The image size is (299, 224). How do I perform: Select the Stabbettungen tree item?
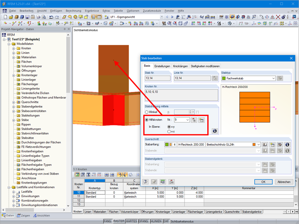point(31,129)
